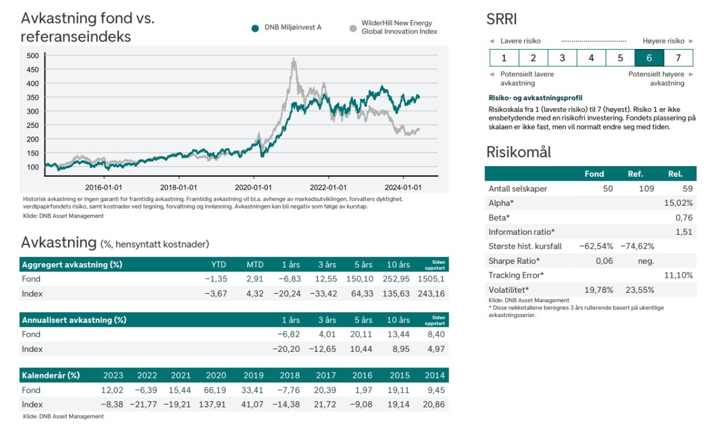The height and width of the screenshot is (431, 714).
Task: Click the left arrow beside Lavere risiko
Action: (x=491, y=41)
